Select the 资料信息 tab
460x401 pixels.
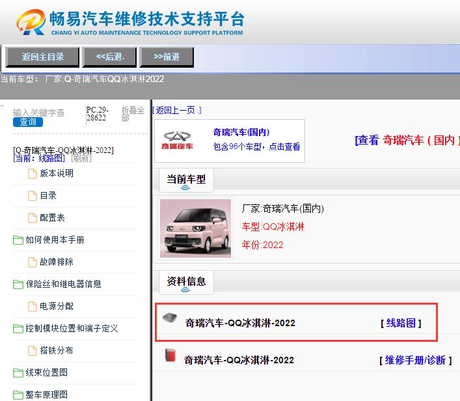click(186, 283)
